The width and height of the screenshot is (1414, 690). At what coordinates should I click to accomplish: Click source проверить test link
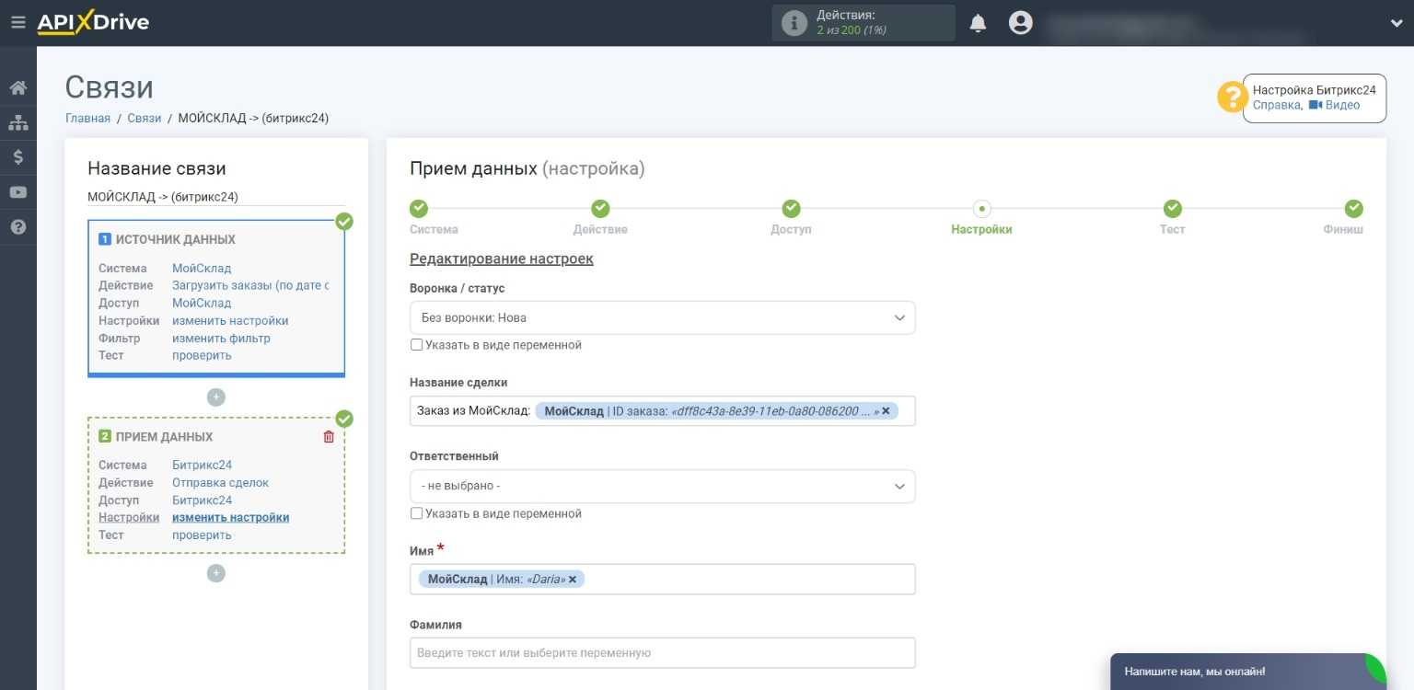[x=202, y=356]
